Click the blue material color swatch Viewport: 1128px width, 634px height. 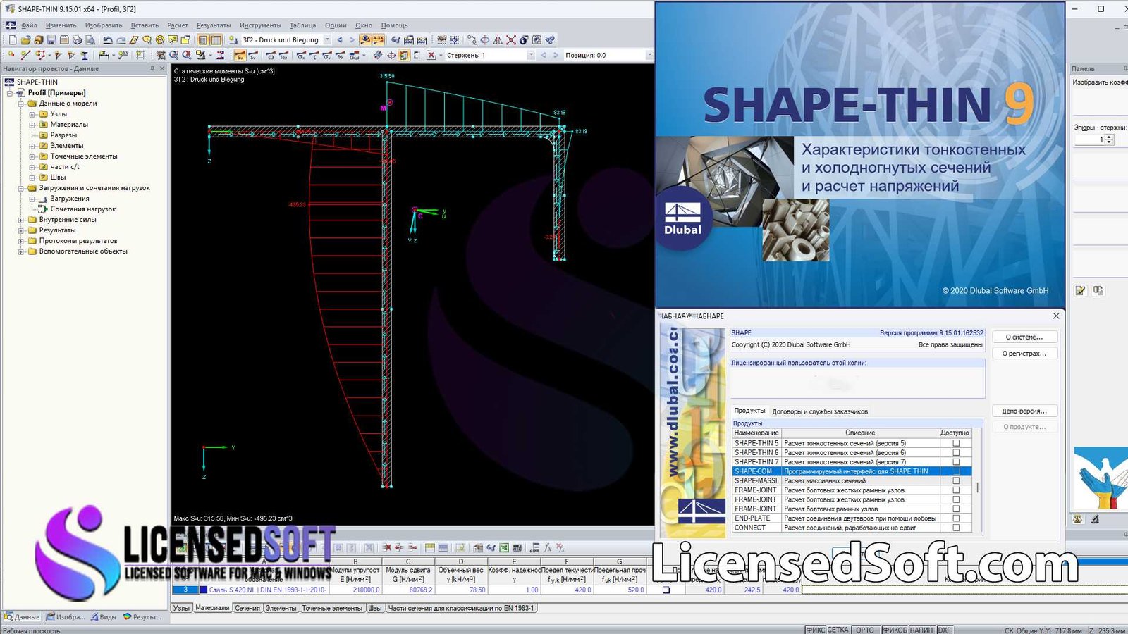204,590
